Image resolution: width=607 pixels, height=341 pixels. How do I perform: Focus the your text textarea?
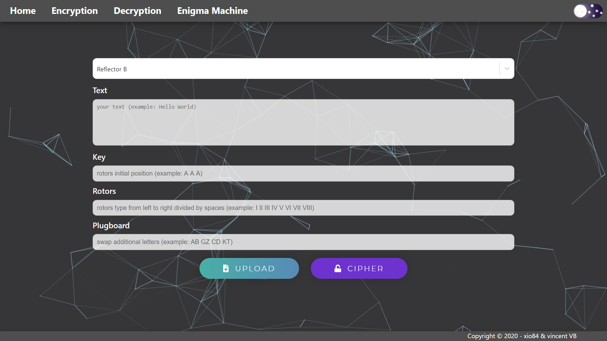pyautogui.click(x=303, y=123)
